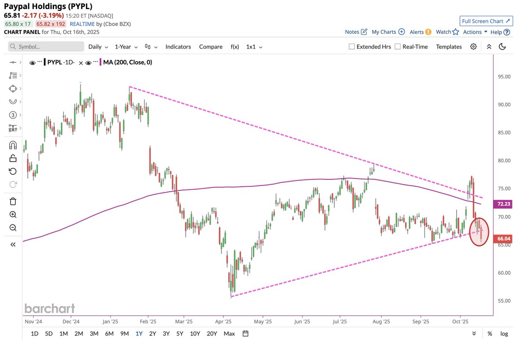Redo the drawing action
Image resolution: width=519 pixels, height=341 pixels.
[x=13, y=184]
